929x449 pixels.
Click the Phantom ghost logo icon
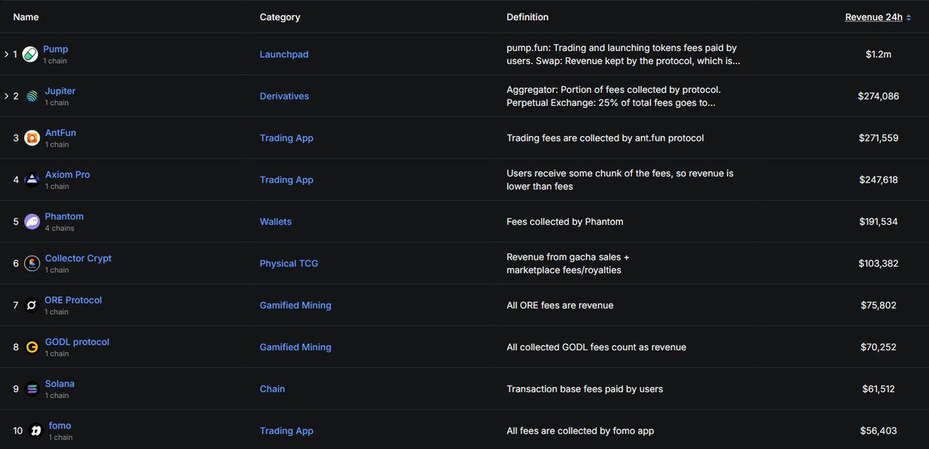click(32, 221)
